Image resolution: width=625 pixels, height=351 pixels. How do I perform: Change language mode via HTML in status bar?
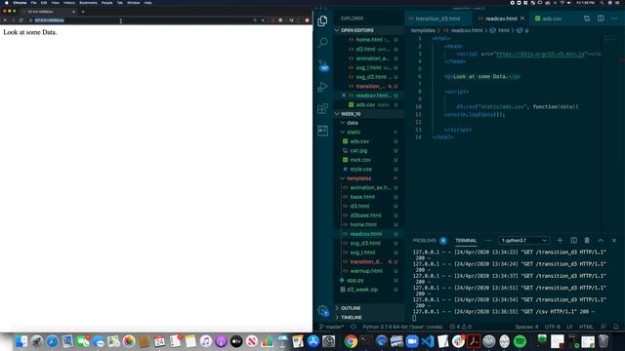click(586, 327)
